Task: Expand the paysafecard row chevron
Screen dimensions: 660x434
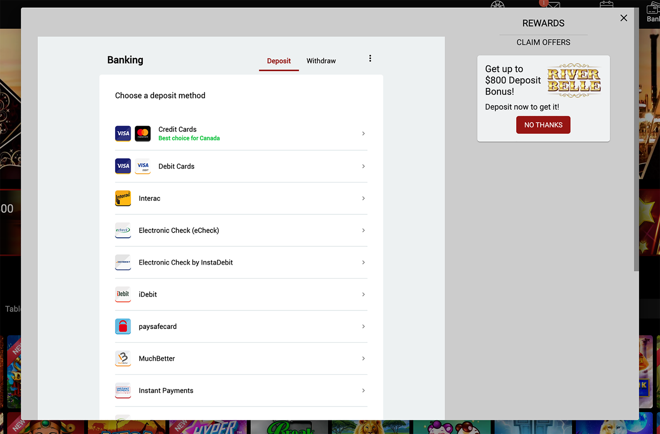Action: point(363,326)
